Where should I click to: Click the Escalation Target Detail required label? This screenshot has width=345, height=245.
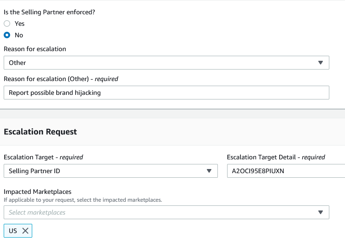276,157
